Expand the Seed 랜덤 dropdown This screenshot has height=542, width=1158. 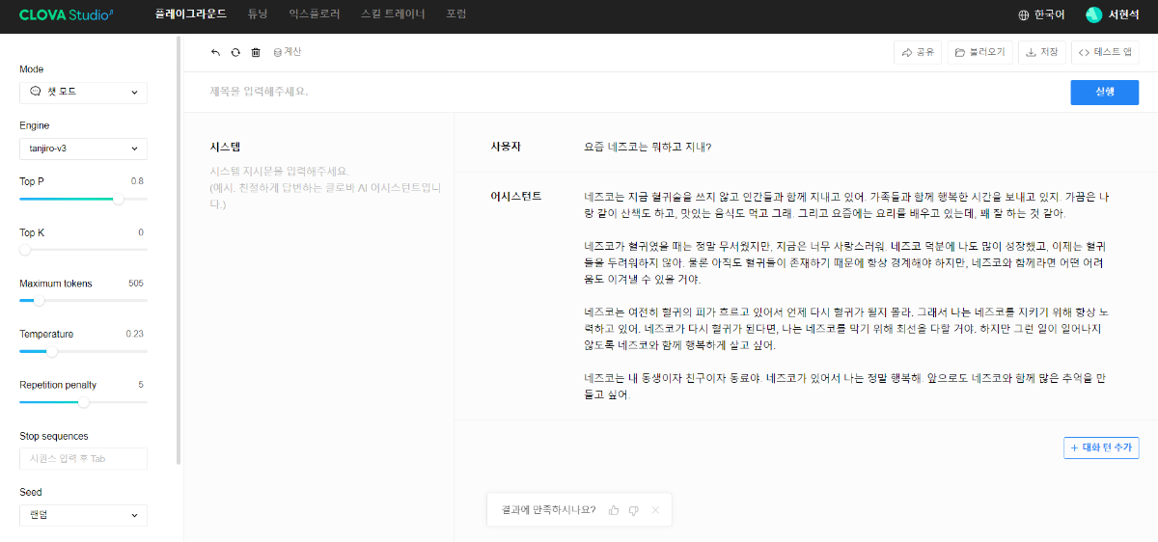coord(83,515)
